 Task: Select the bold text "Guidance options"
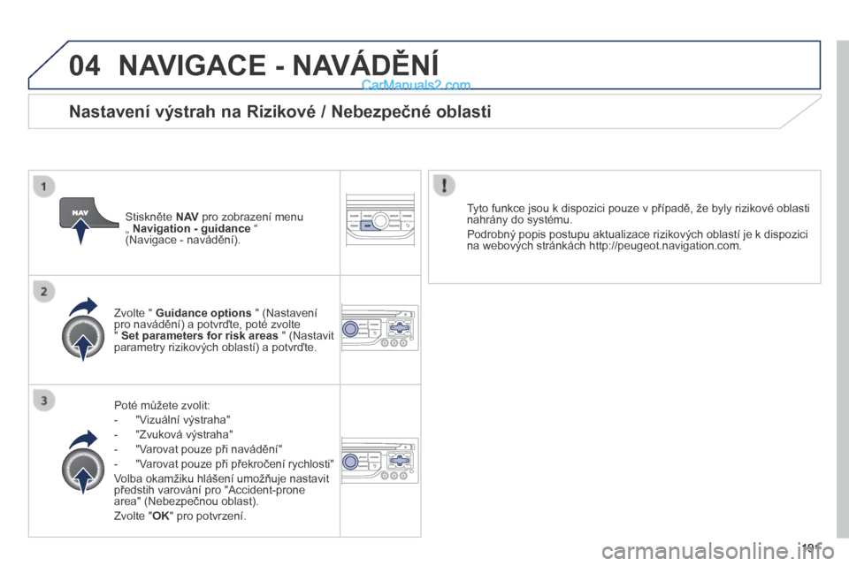click(x=203, y=313)
